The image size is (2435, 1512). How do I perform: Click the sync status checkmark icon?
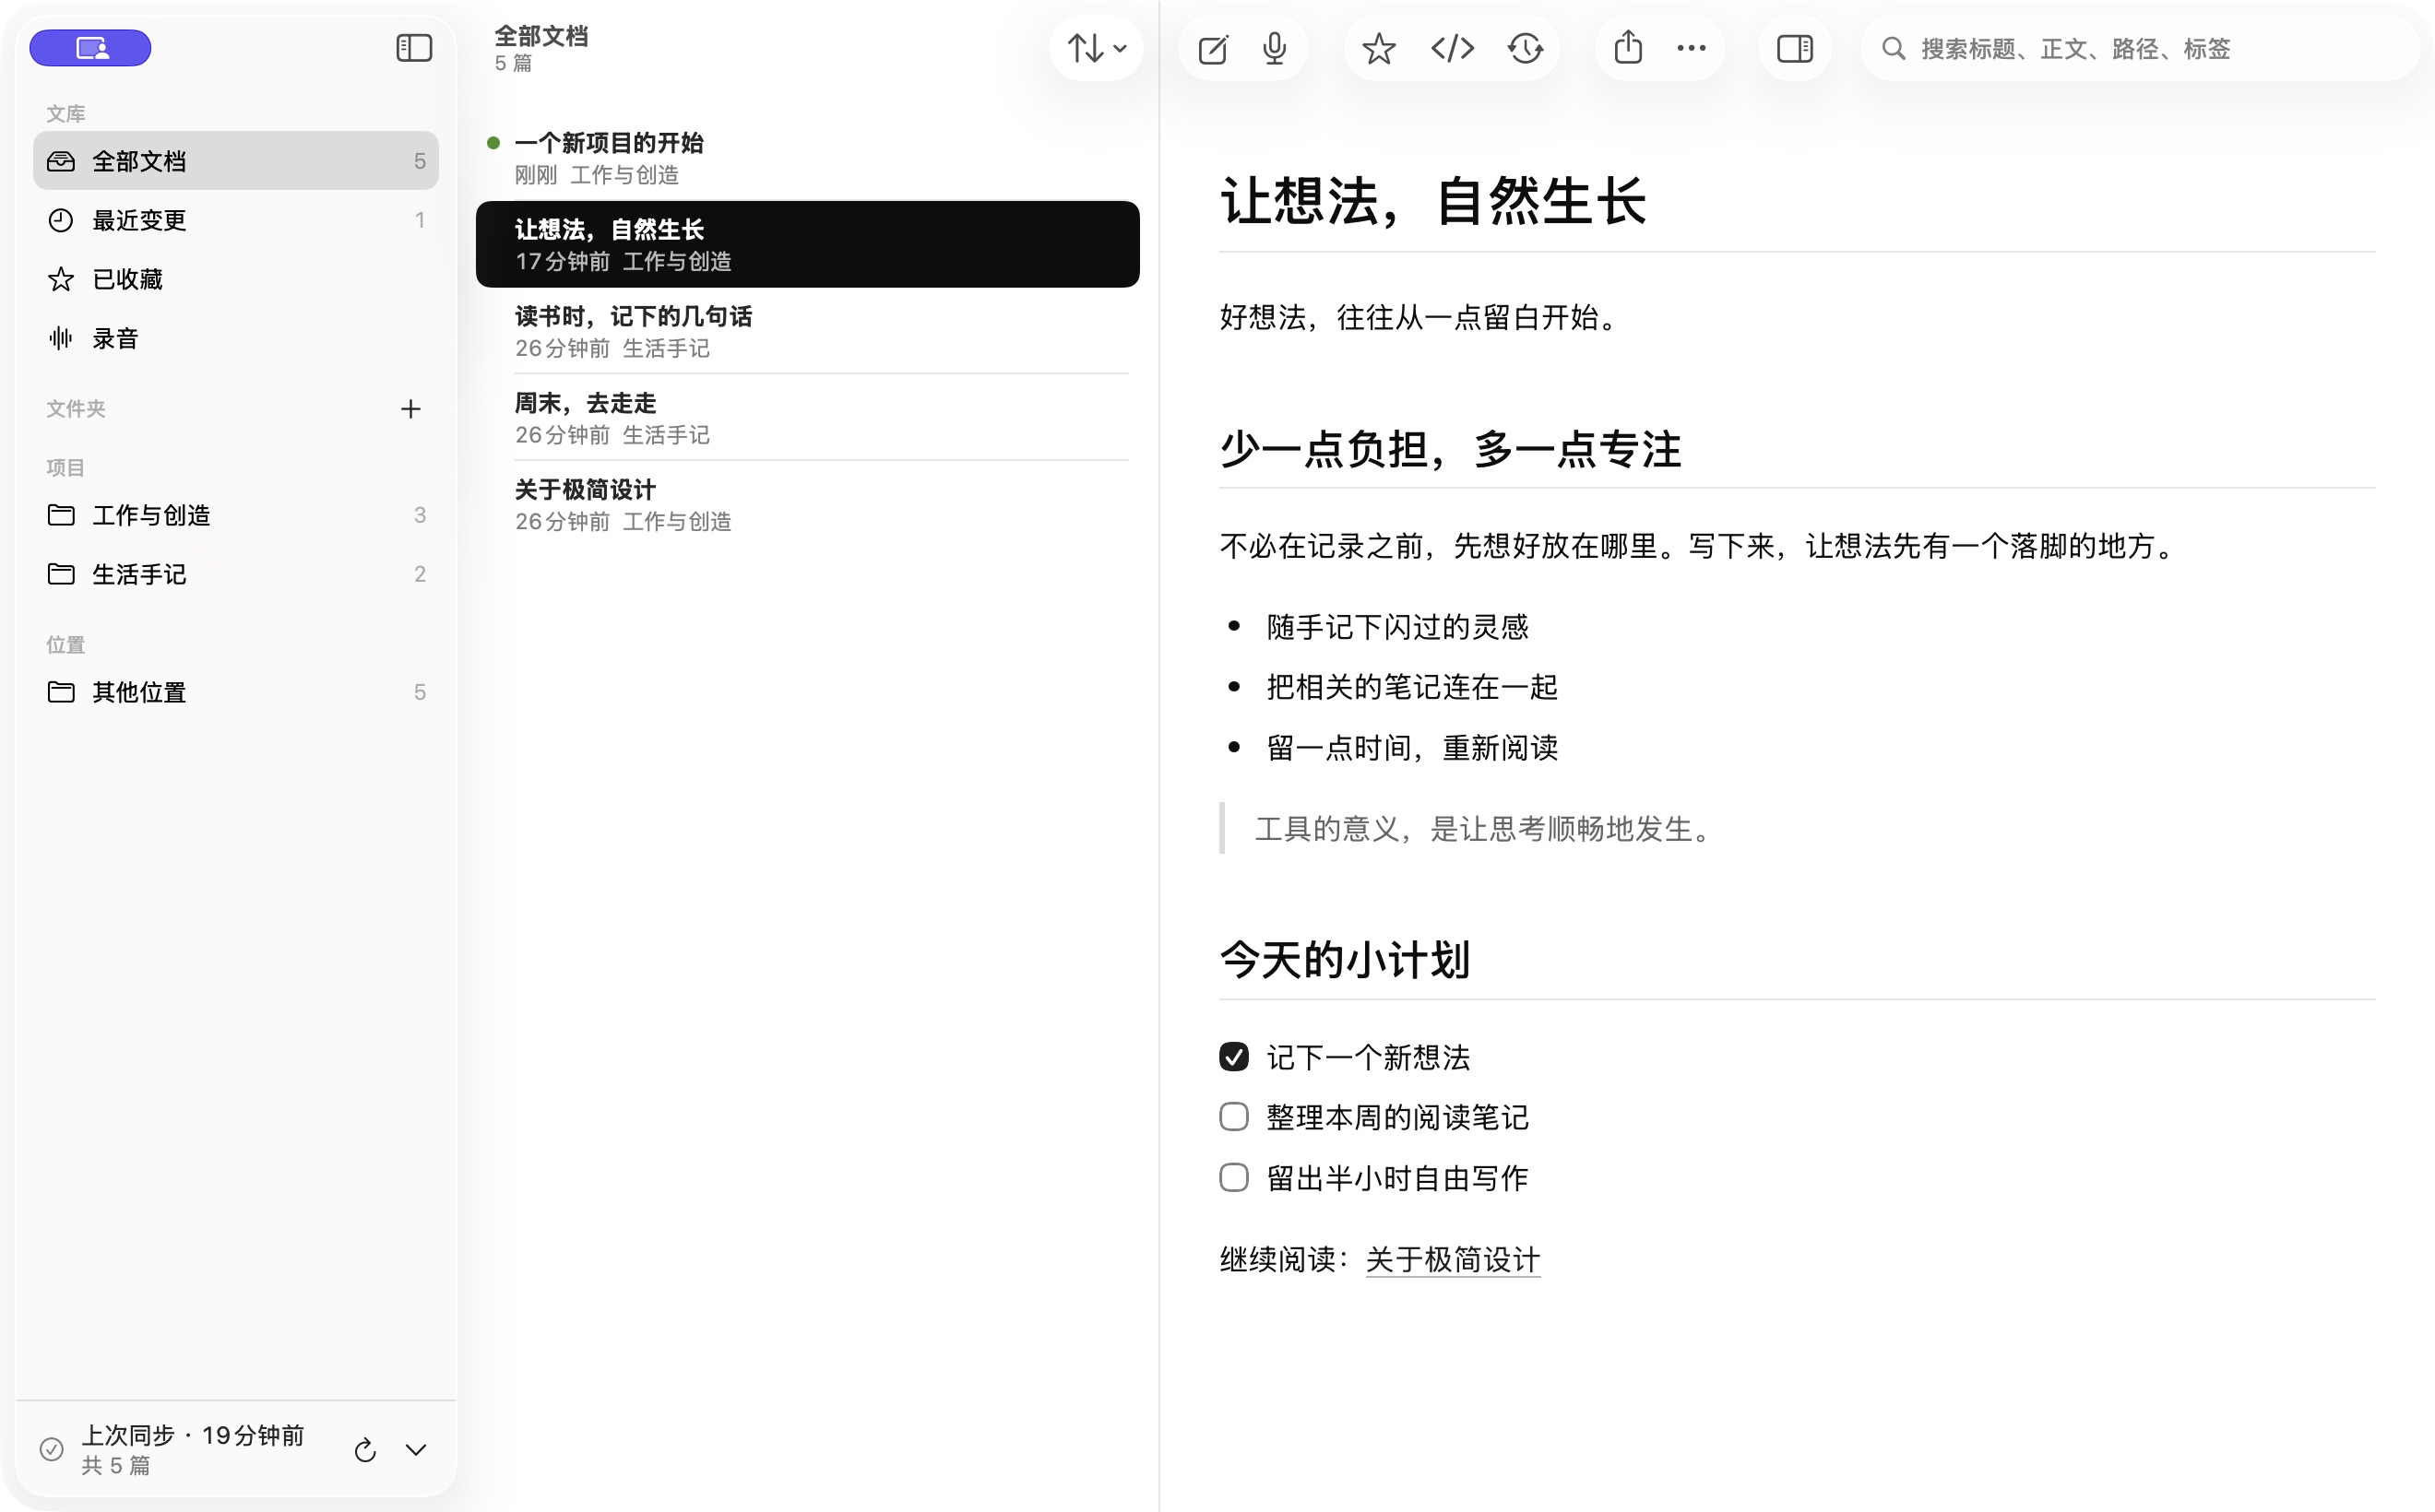coord(52,1449)
